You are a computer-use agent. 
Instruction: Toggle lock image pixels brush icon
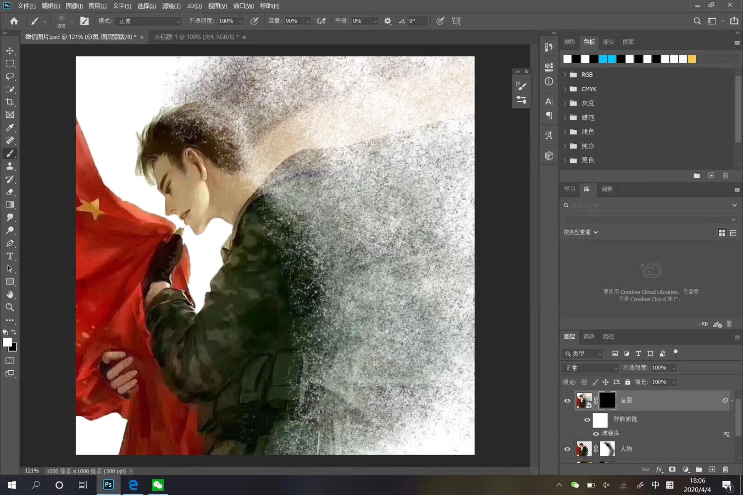coord(595,382)
